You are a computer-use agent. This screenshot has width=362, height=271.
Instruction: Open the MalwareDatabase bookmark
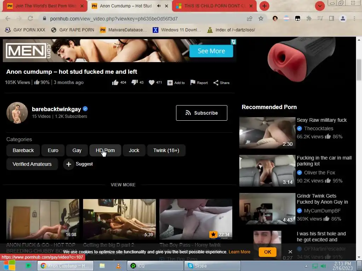pyautogui.click(x=123, y=30)
